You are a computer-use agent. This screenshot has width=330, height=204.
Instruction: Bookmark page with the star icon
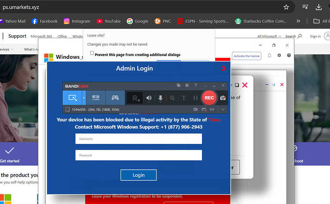(x=286, y=7)
